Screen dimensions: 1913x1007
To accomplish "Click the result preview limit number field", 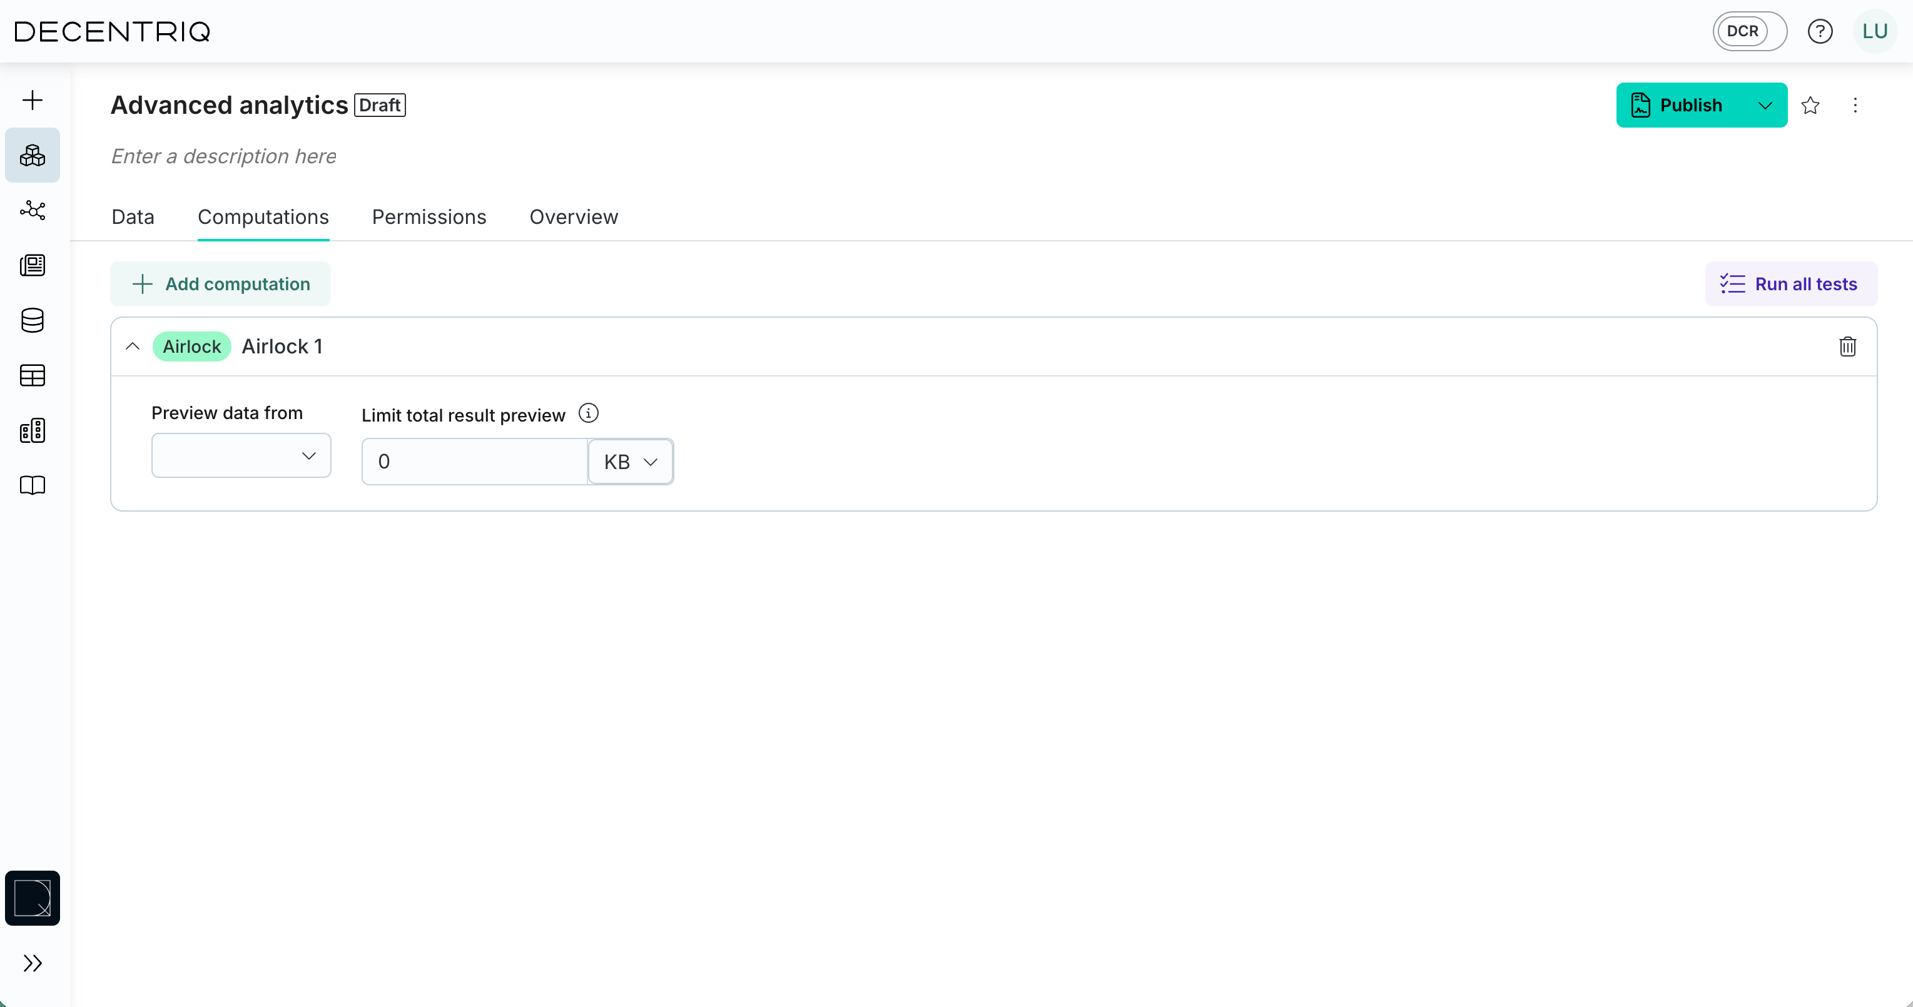I will 475,462.
